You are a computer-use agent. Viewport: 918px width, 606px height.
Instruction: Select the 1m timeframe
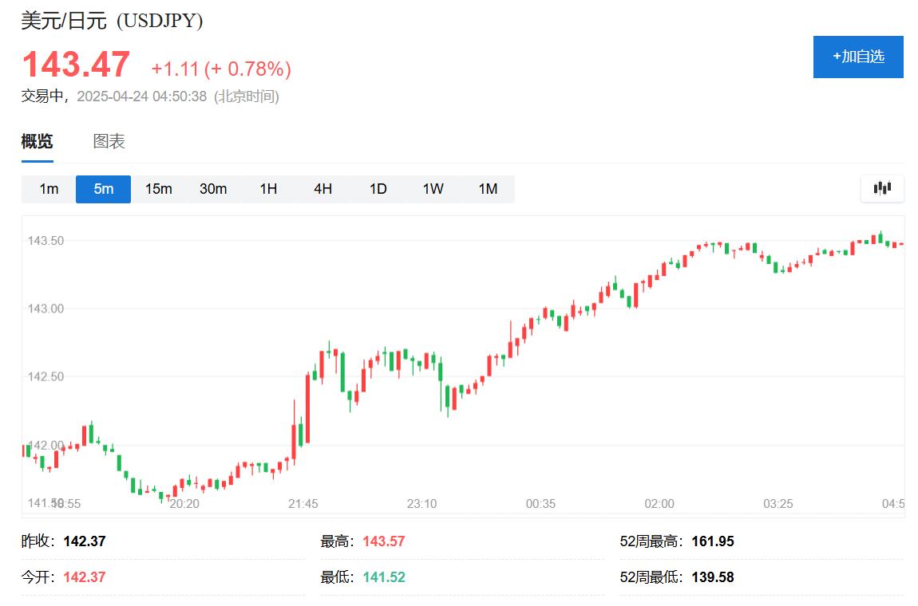[x=49, y=189]
